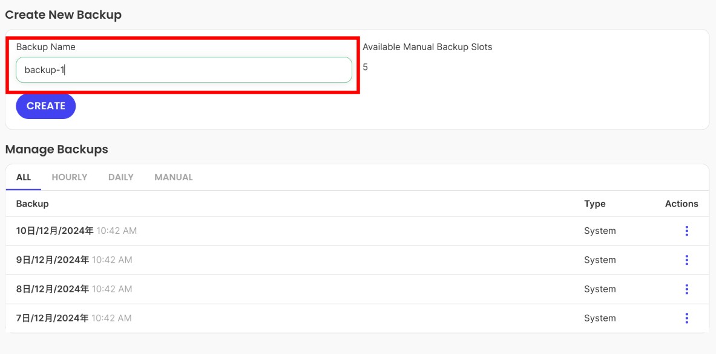Switch to the ALL backups tab
The width and height of the screenshot is (716, 354).
pos(24,177)
